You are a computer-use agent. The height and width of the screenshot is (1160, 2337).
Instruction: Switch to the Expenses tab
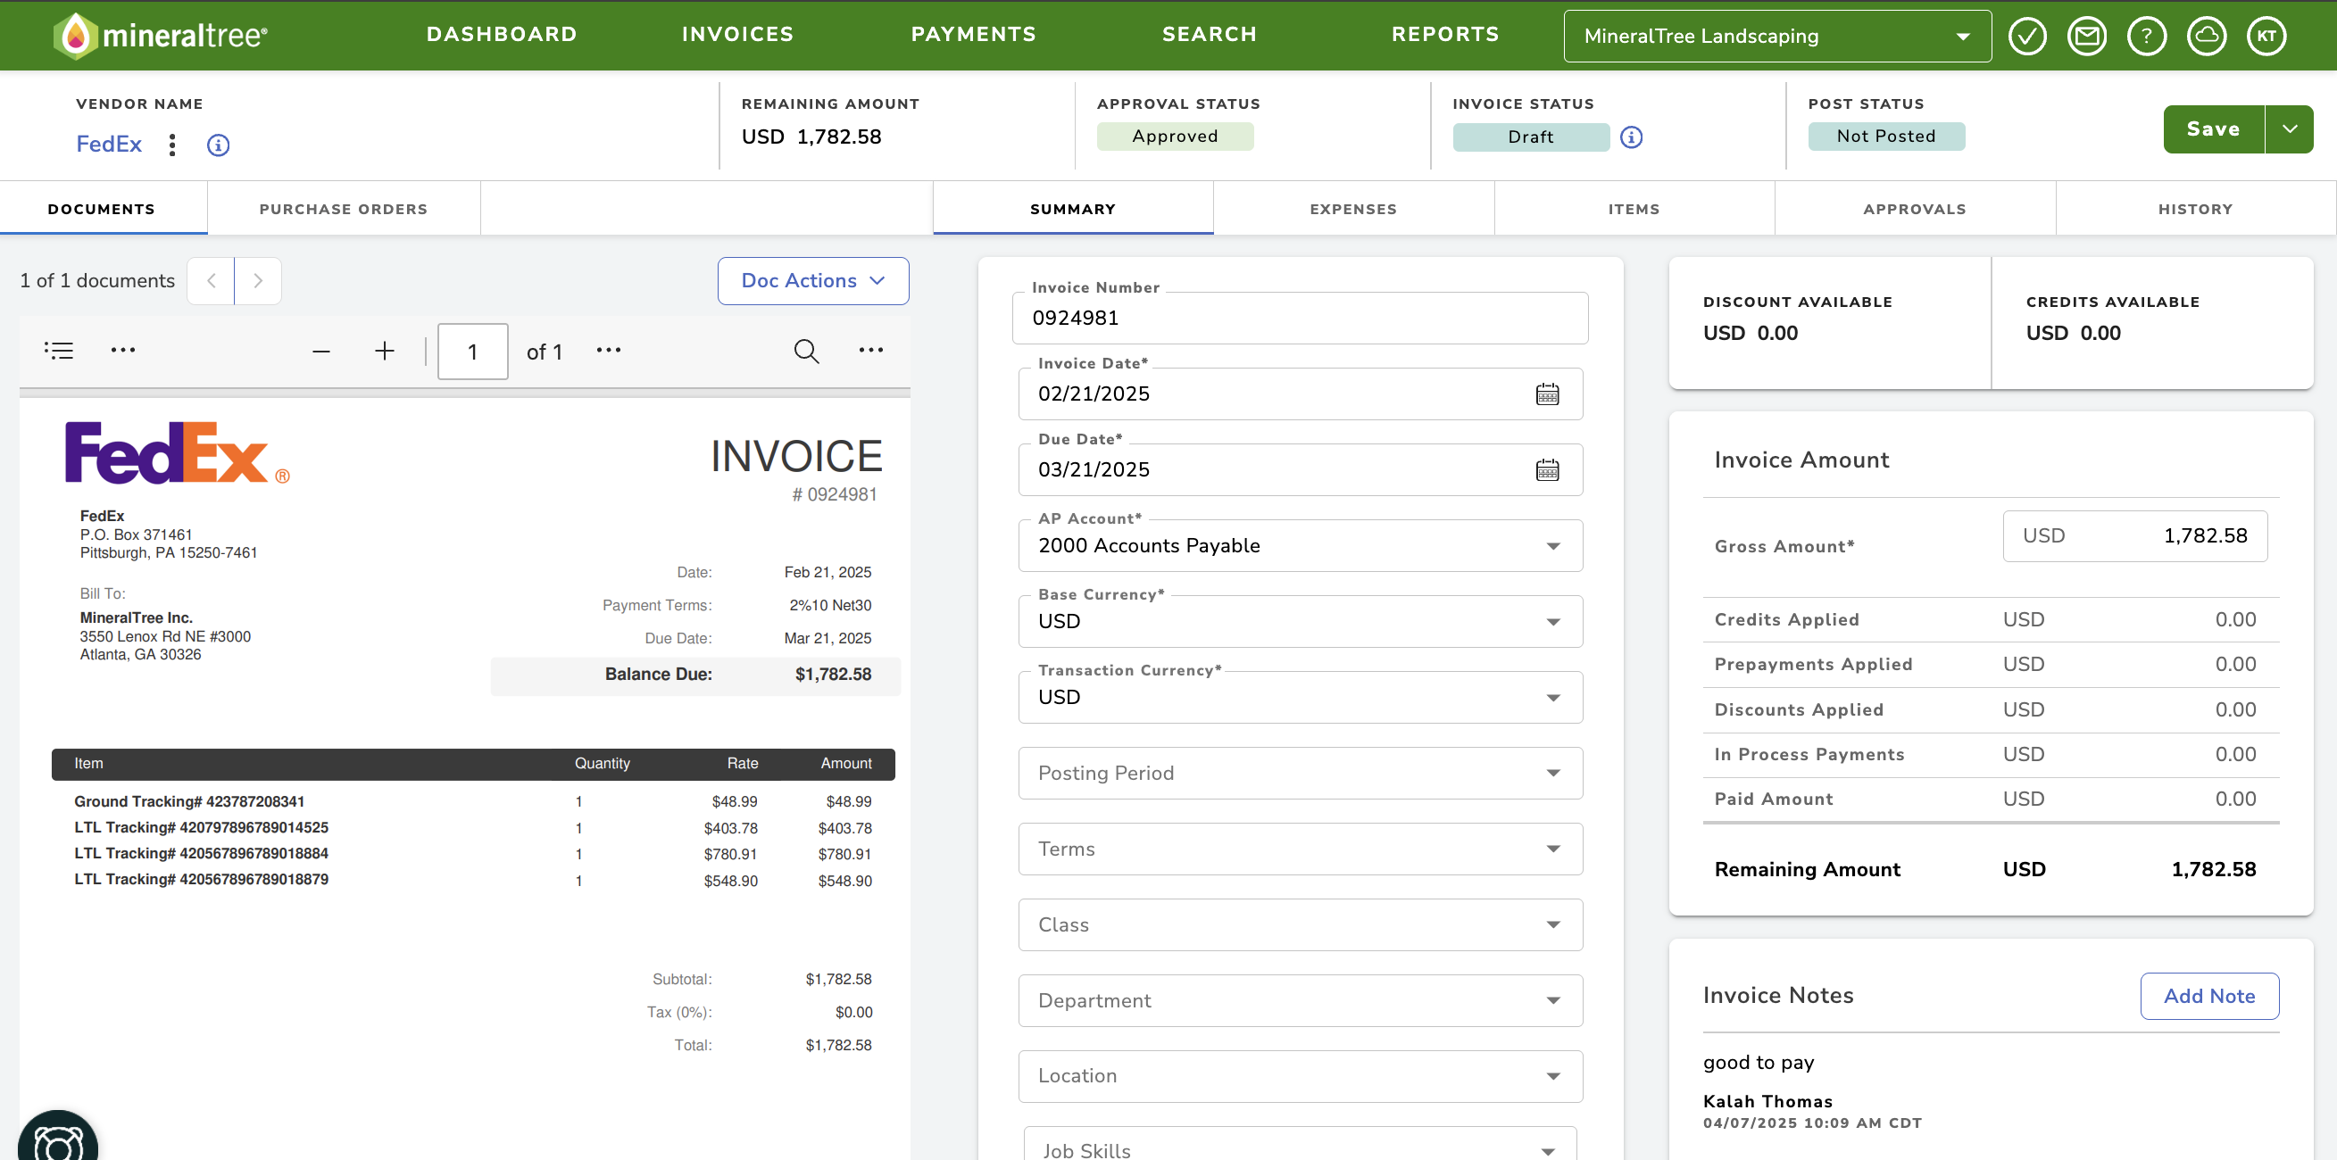click(x=1352, y=210)
